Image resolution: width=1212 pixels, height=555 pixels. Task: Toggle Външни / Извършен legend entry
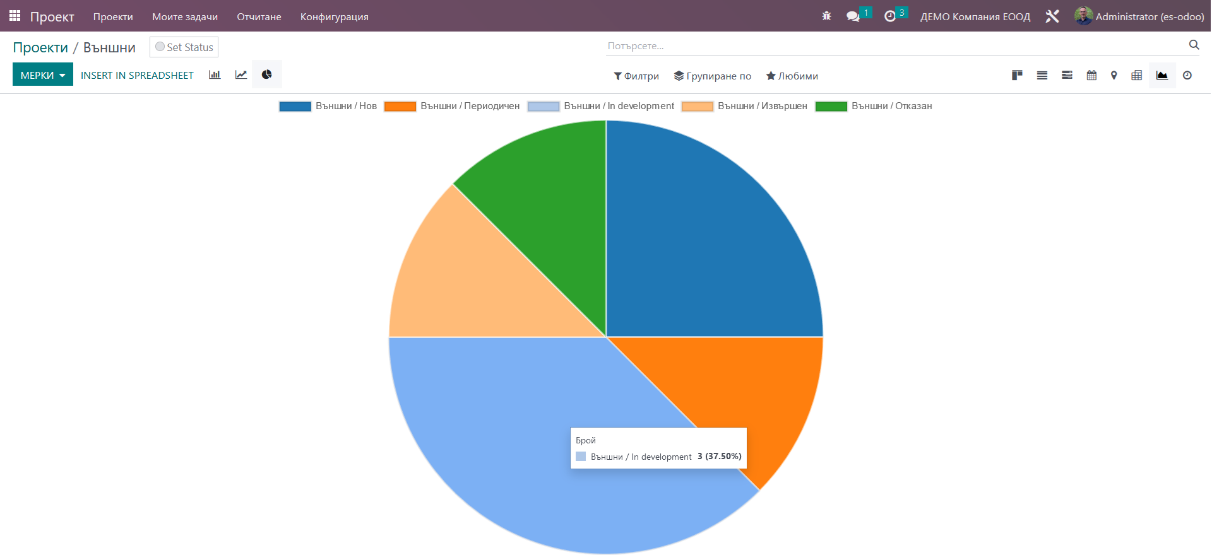click(x=744, y=106)
